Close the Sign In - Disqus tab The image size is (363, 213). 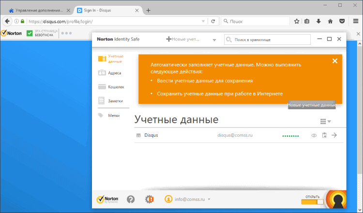coord(137,11)
